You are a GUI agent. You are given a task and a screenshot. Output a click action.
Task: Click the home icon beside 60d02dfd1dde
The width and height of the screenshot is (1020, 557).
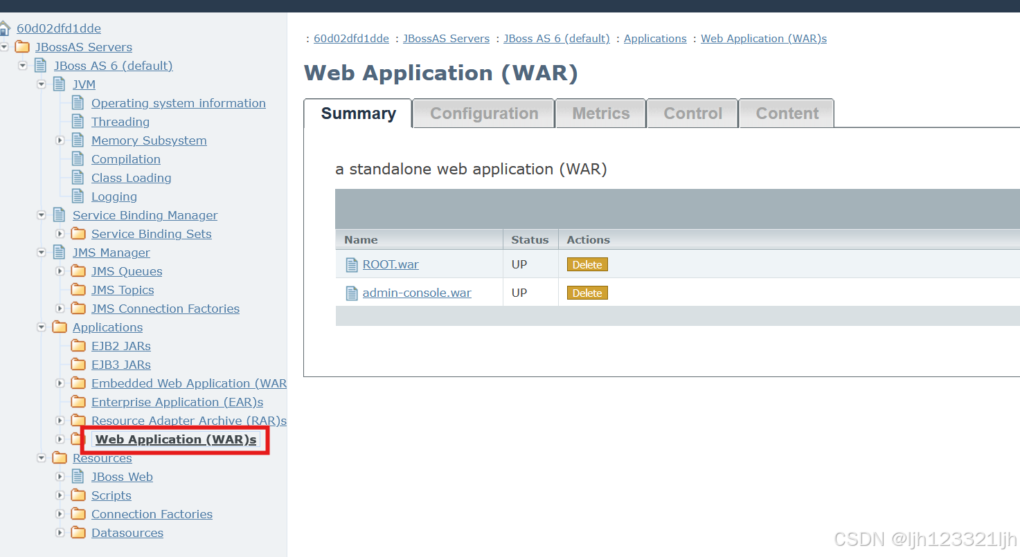point(5,28)
